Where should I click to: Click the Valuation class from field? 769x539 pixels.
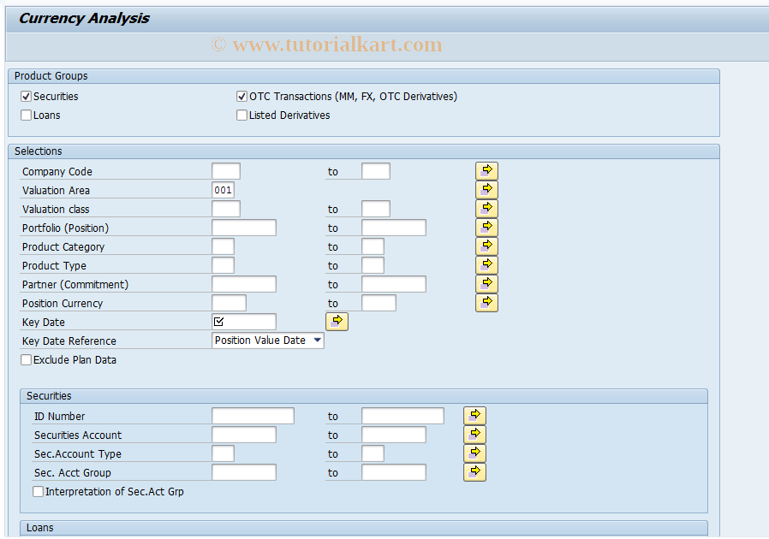click(226, 209)
